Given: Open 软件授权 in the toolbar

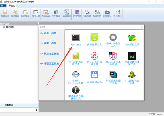Looking at the screenshot, I should [107, 13].
